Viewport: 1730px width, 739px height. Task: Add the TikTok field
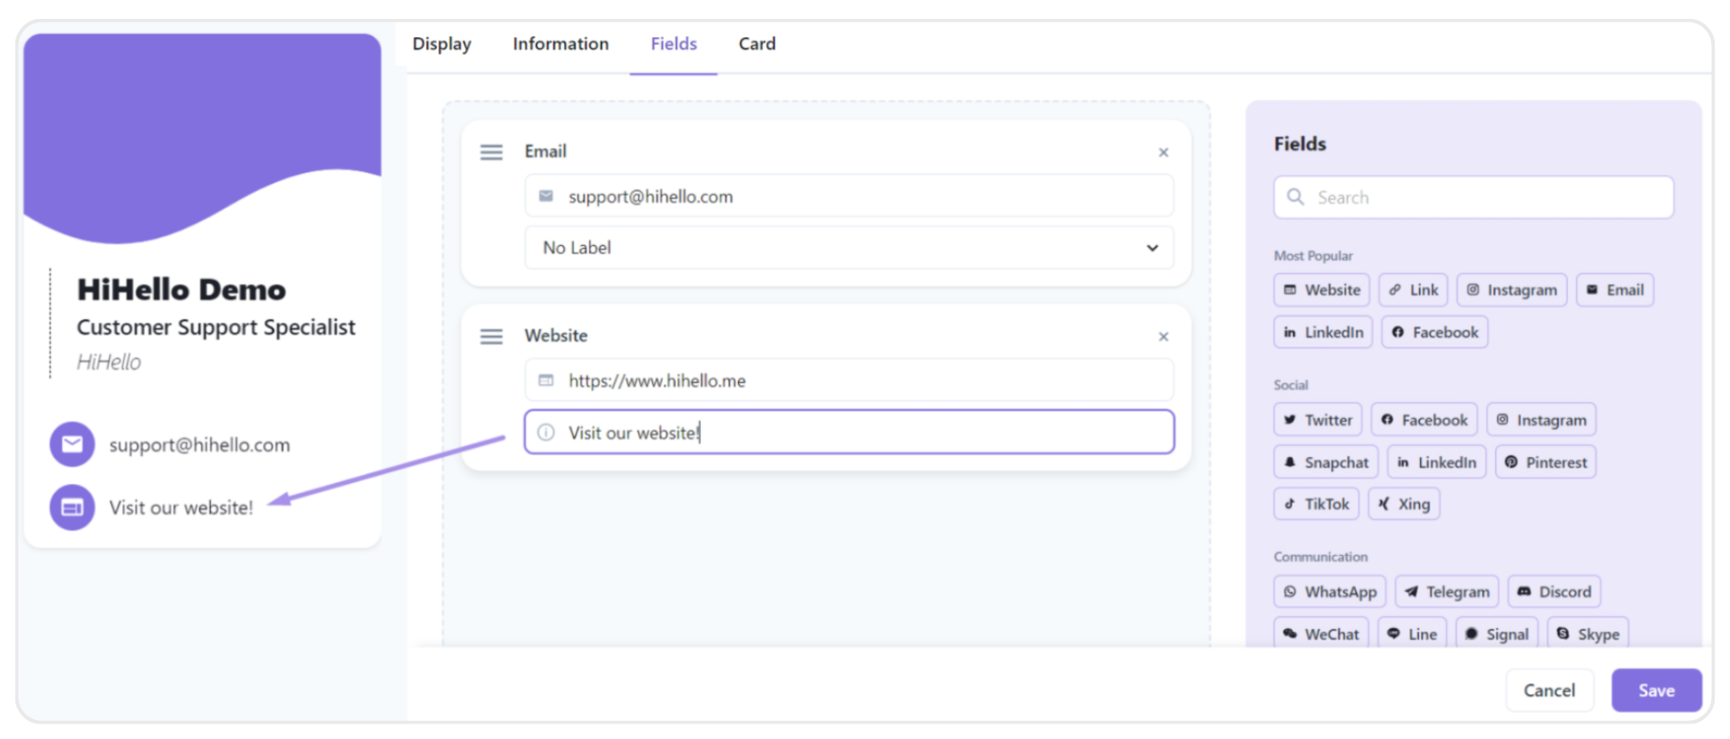tap(1316, 504)
